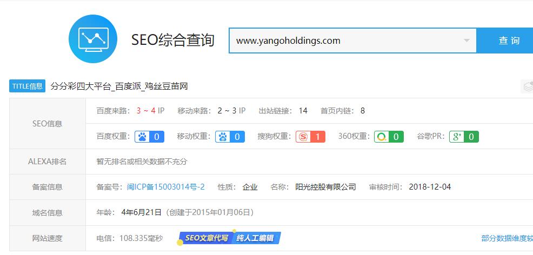Click the Sogou S icon in 搜狗权重

pos(303,137)
